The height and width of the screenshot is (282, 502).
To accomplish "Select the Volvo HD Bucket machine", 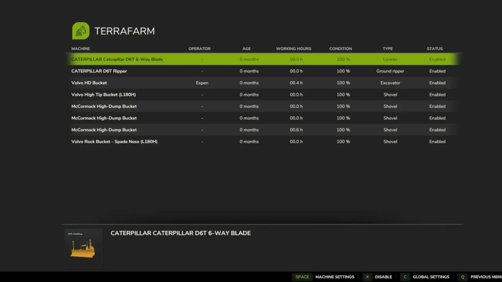I will [x=89, y=83].
